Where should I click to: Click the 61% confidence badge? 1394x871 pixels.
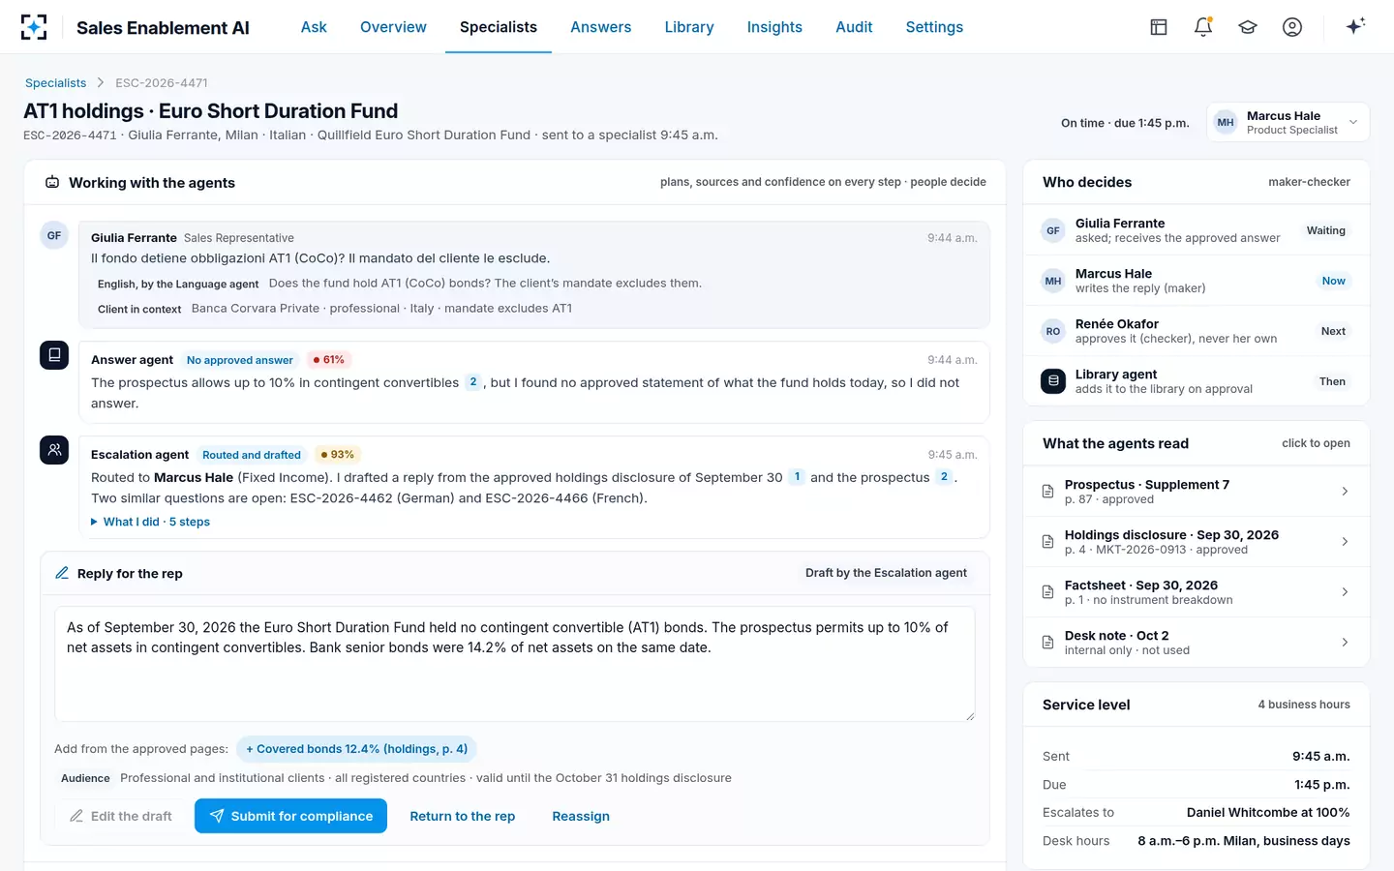[329, 360]
